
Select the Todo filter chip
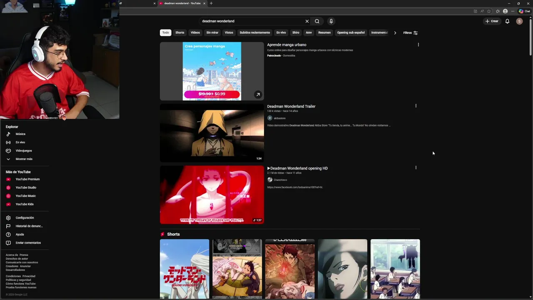pyautogui.click(x=166, y=32)
